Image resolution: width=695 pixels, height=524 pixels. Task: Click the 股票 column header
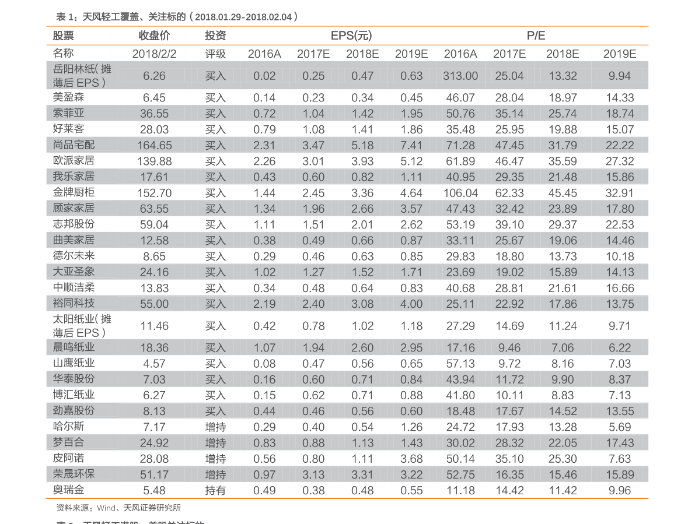pyautogui.click(x=64, y=36)
